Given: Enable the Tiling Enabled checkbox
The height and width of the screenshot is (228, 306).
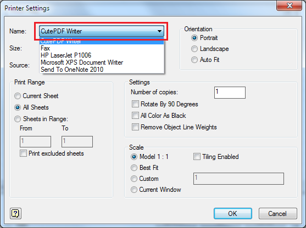Looking at the screenshot, I should coord(197,157).
